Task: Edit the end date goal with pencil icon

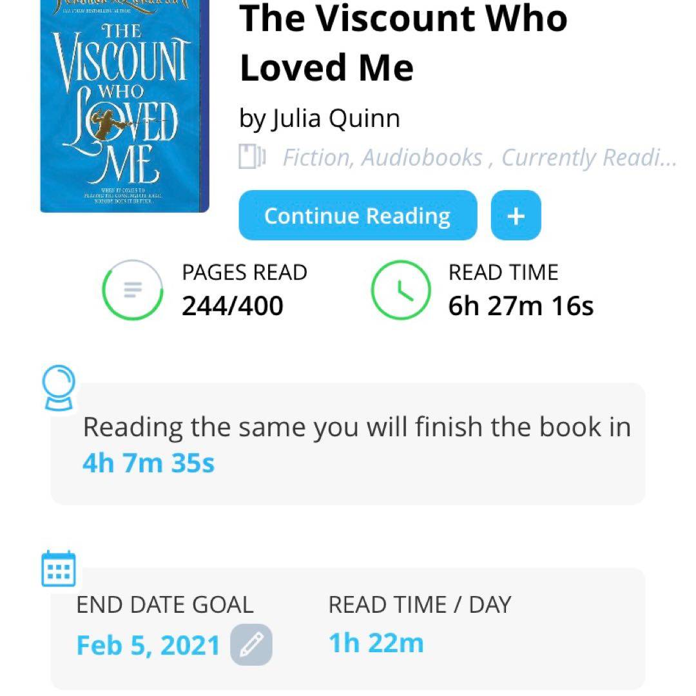Action: click(251, 644)
